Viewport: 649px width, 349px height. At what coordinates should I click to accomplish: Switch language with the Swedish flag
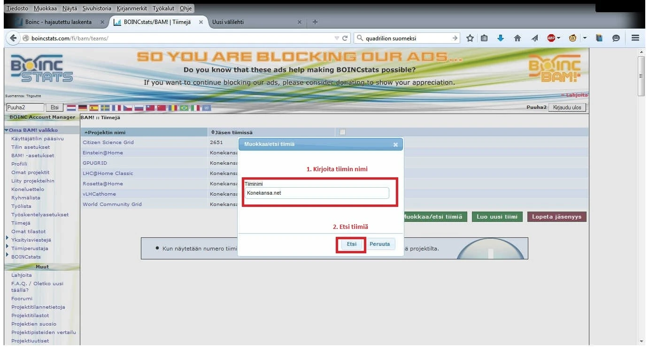[x=105, y=108]
